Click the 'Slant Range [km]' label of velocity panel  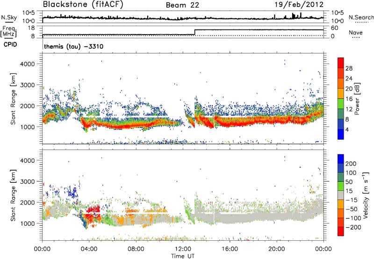pos(13,195)
